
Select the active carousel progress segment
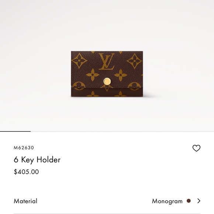(x=15, y=131)
